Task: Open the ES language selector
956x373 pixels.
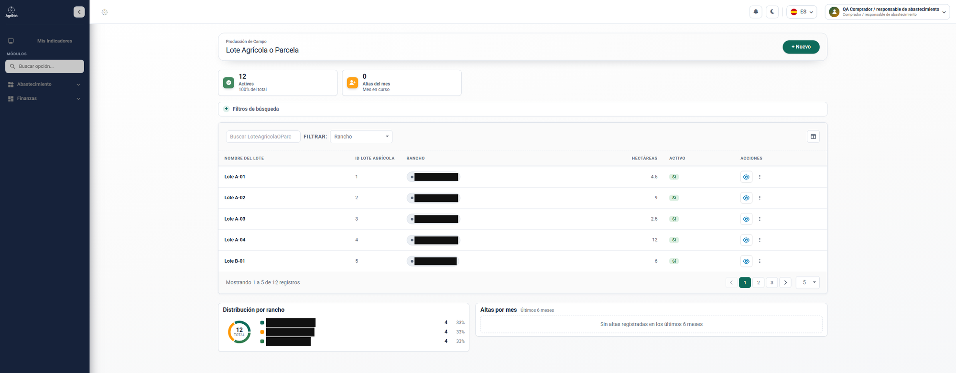Action: point(802,12)
